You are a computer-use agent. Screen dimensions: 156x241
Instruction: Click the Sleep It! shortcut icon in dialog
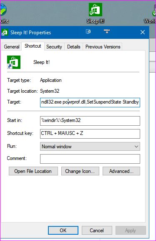[x=14, y=62]
